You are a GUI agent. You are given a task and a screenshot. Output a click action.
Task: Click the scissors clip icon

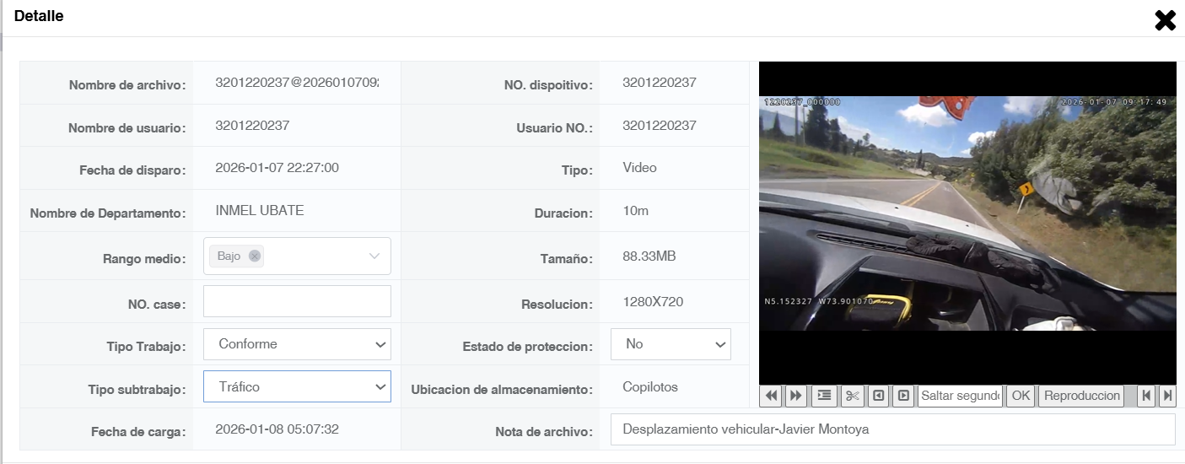(852, 396)
